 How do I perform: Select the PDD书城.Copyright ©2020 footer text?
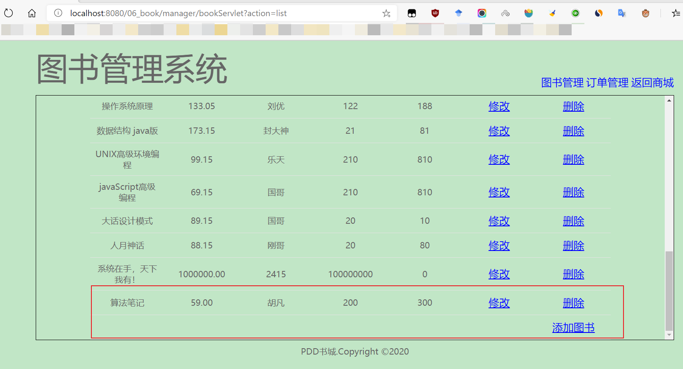click(355, 352)
